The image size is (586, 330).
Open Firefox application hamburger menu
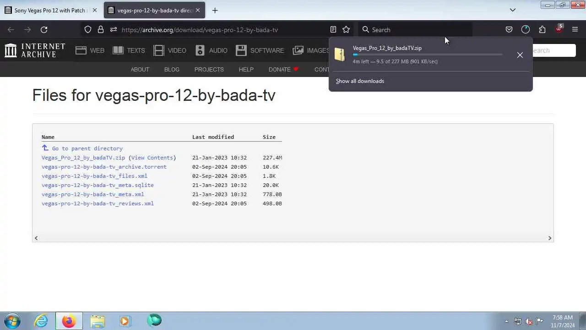click(x=575, y=29)
